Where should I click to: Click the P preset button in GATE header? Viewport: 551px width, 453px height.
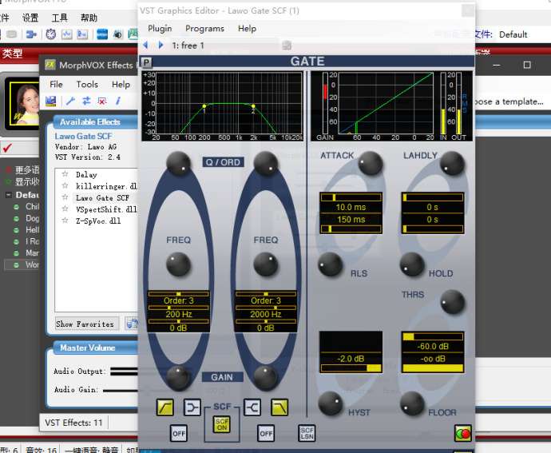coord(147,62)
